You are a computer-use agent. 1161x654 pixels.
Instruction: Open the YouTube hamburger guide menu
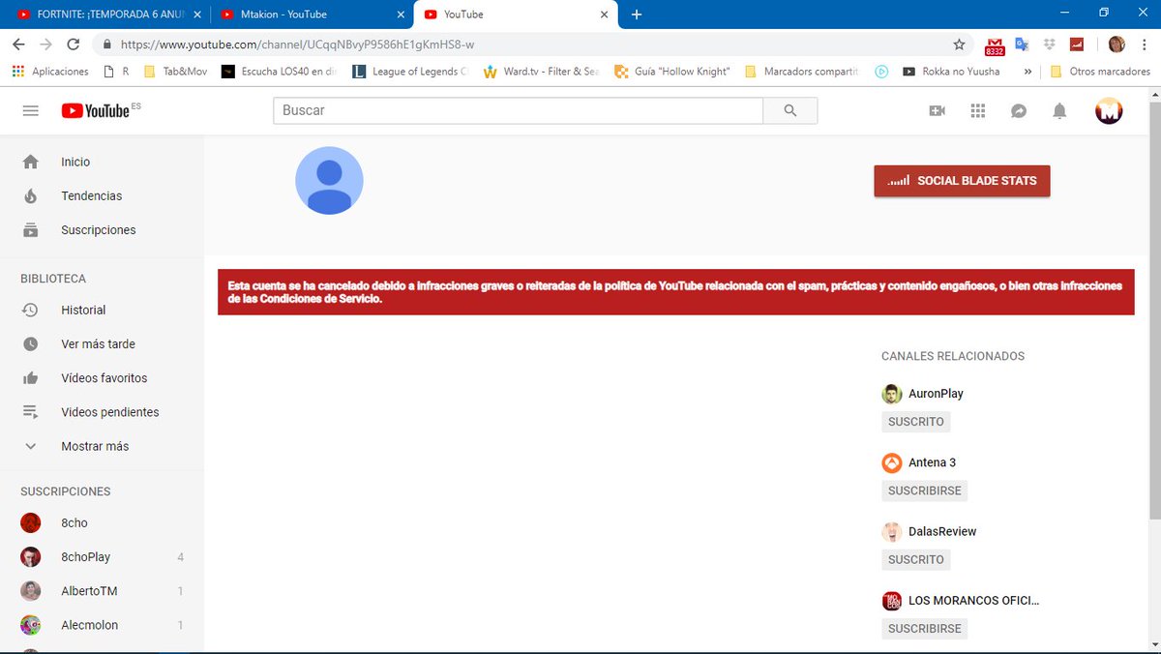coord(30,111)
